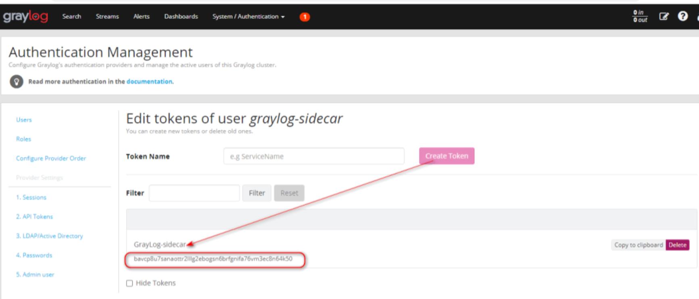Focus the Filter text field
Screen dimensions: 699x299
click(194, 193)
